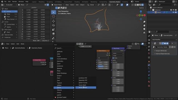Click the outliner search field
The height and width of the screenshot is (100, 178).
pos(165,5)
